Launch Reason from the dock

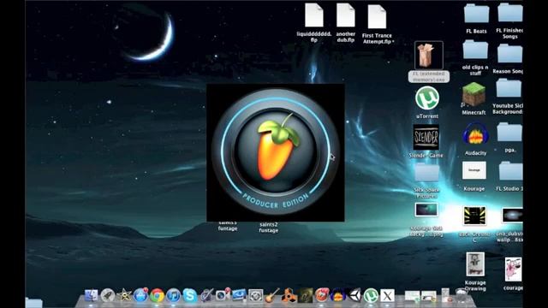pyautogui.click(x=289, y=296)
